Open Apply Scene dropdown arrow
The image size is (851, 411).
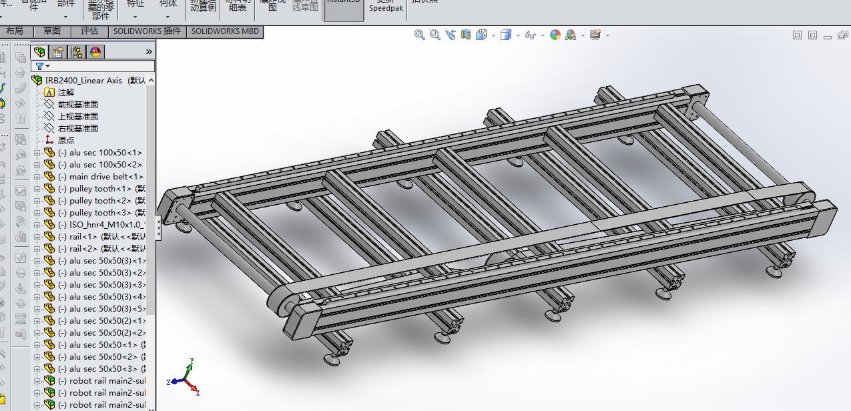click(x=583, y=35)
